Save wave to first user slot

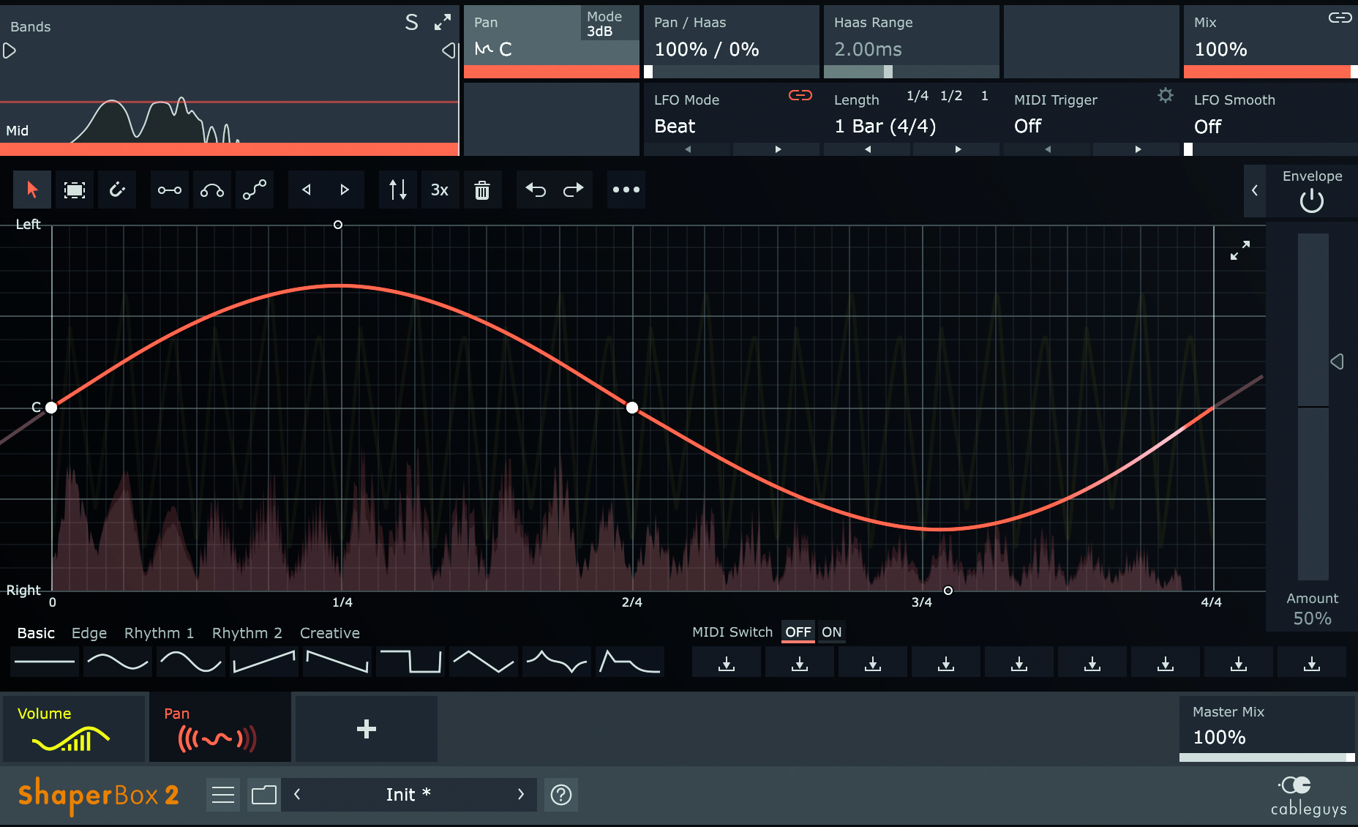click(x=727, y=663)
